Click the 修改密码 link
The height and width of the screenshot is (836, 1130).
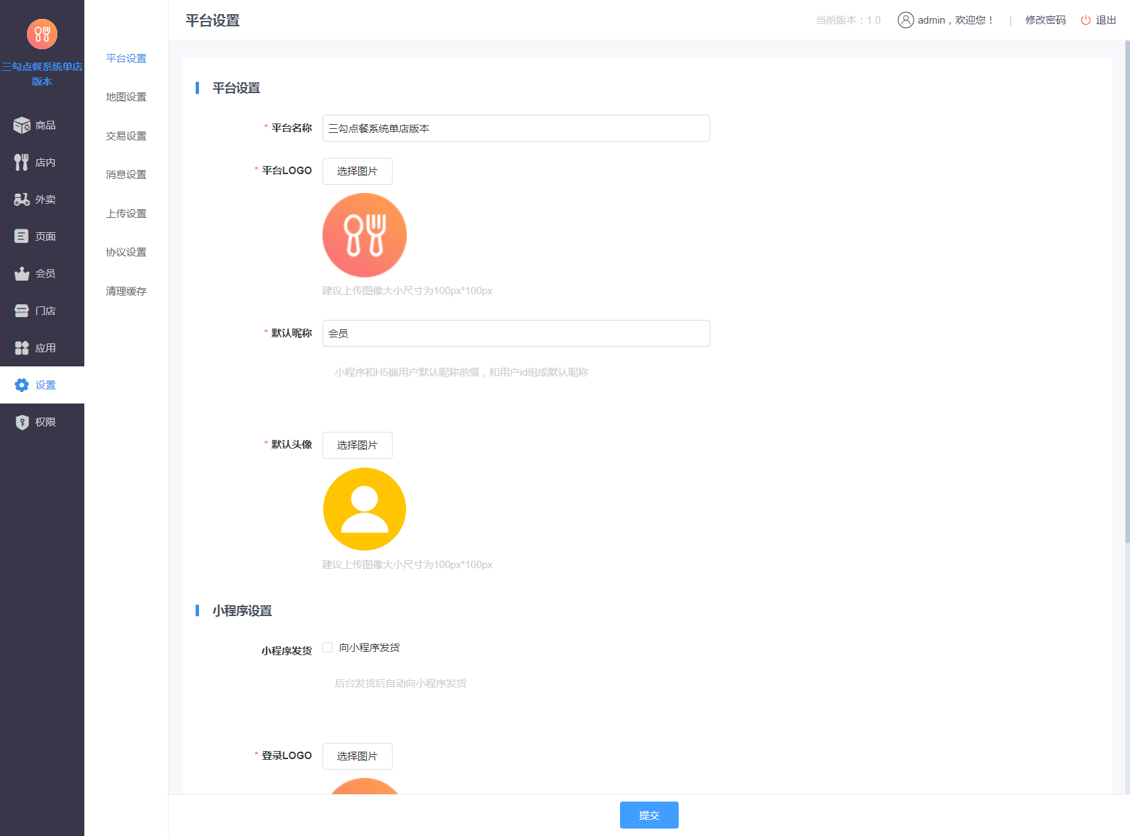[x=1046, y=20]
